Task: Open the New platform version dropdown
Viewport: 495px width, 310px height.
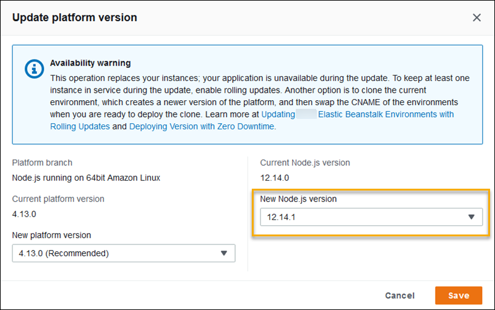Action: pos(123,252)
